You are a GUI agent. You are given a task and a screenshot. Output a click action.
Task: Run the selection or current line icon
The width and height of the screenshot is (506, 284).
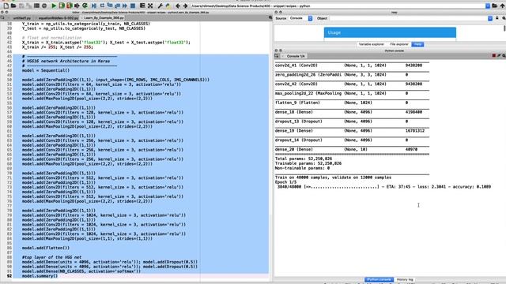point(77,6)
